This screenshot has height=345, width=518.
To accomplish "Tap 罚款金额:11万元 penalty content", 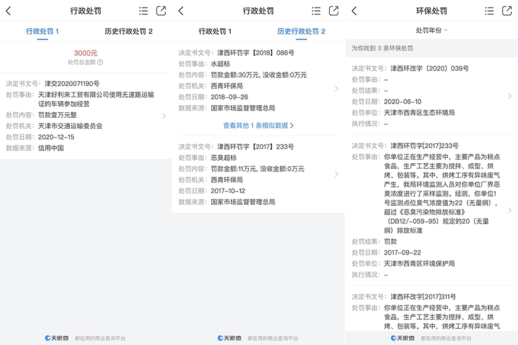I will [x=257, y=168].
